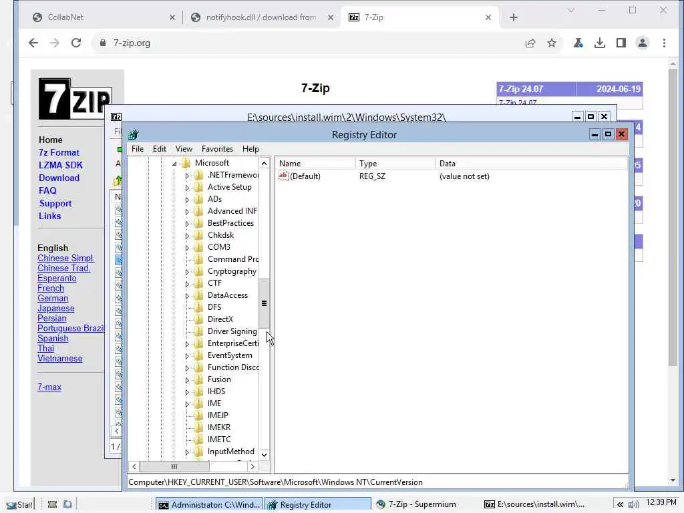Open the Registry Editor File menu

coord(138,149)
